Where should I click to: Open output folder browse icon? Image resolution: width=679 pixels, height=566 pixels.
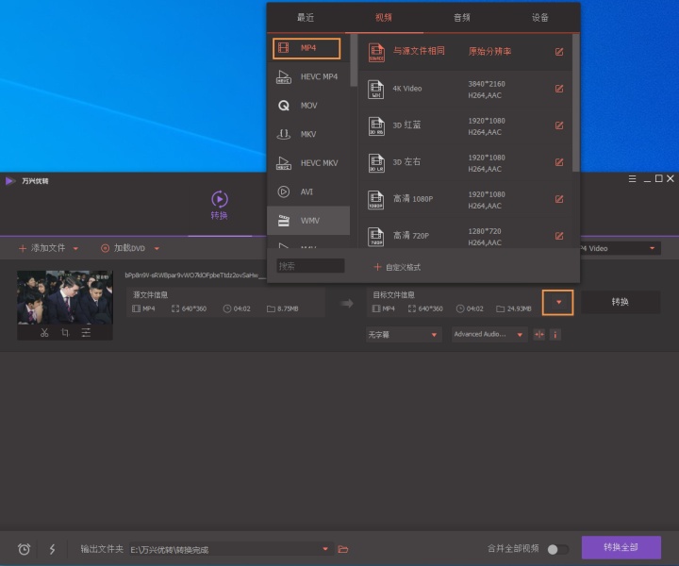(343, 550)
